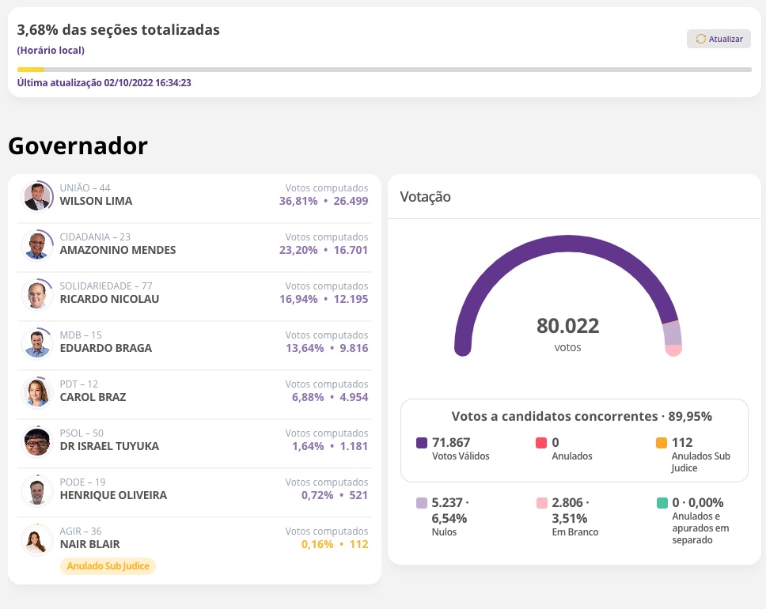This screenshot has height=609, width=766.
Task: Select the Anulado Sub Judice badge under Nair Blair
Action: pyautogui.click(x=108, y=565)
